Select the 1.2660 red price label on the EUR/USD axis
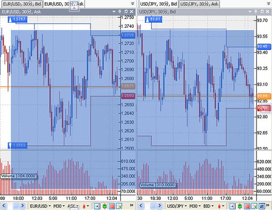272x210 pixels. [128, 96]
